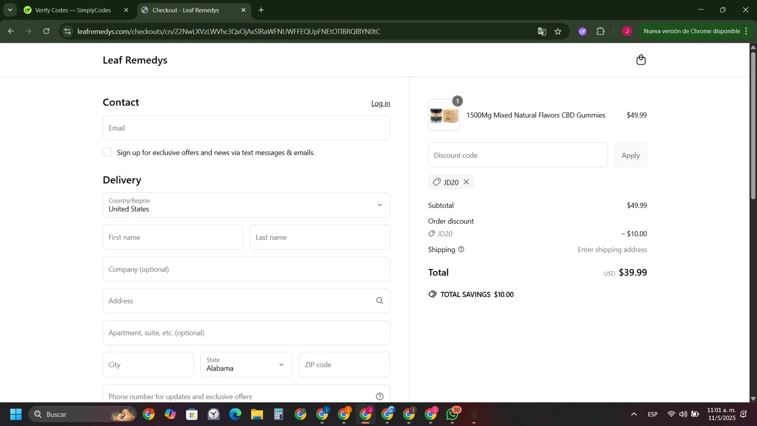Select the Checkout - Leaf Remedys tab
The height and width of the screenshot is (426, 757).
186,10
